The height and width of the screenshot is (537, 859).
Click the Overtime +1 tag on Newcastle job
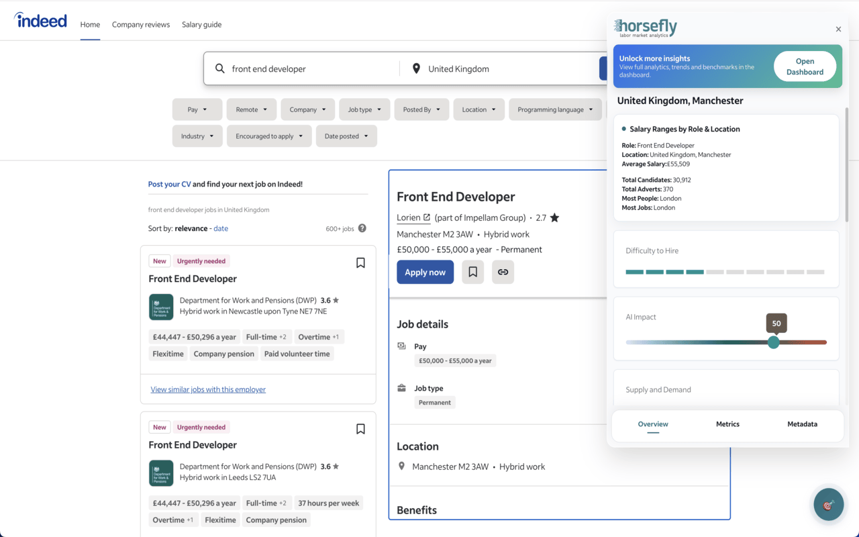(x=318, y=337)
